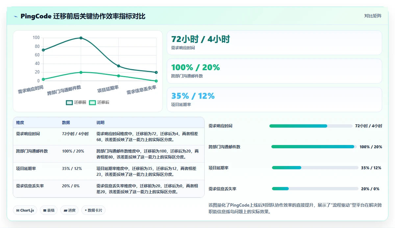
Task: Click the 项目延期率 label beside the progress bars
Action: click(x=218, y=168)
